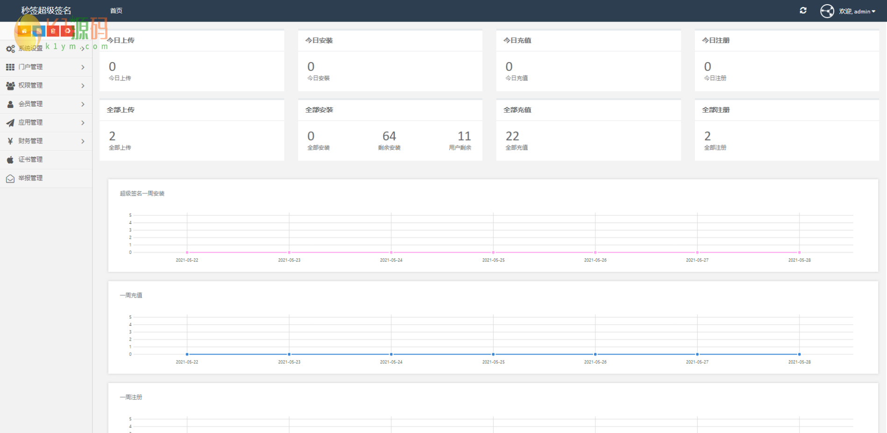887x433 pixels.
Task: Click the 64 剩余安装 value
Action: click(x=389, y=136)
